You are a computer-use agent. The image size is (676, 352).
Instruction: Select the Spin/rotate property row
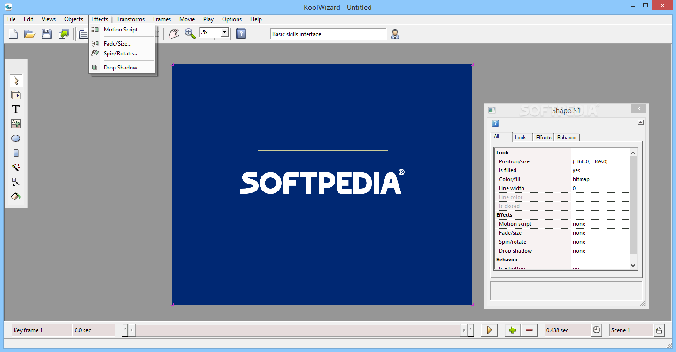561,242
